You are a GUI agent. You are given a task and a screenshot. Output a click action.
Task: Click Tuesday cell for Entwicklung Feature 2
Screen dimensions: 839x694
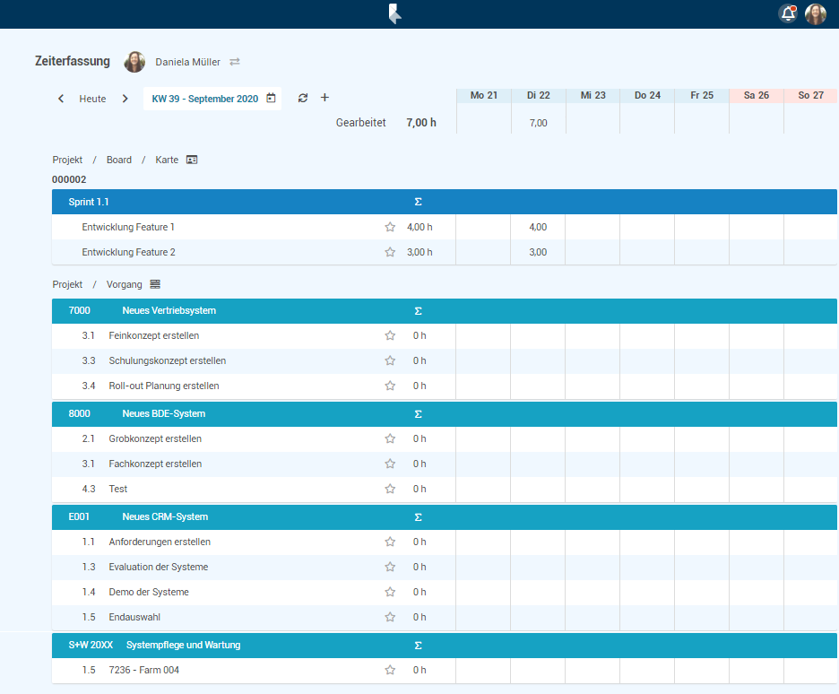538,252
